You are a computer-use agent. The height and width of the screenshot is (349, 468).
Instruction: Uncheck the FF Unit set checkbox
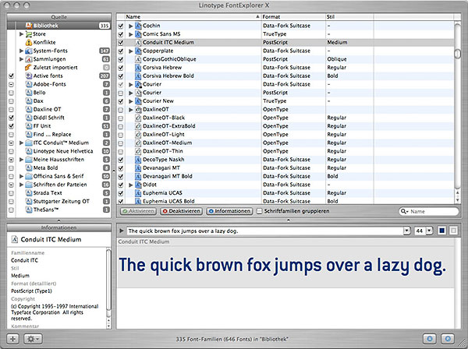pos(11,126)
